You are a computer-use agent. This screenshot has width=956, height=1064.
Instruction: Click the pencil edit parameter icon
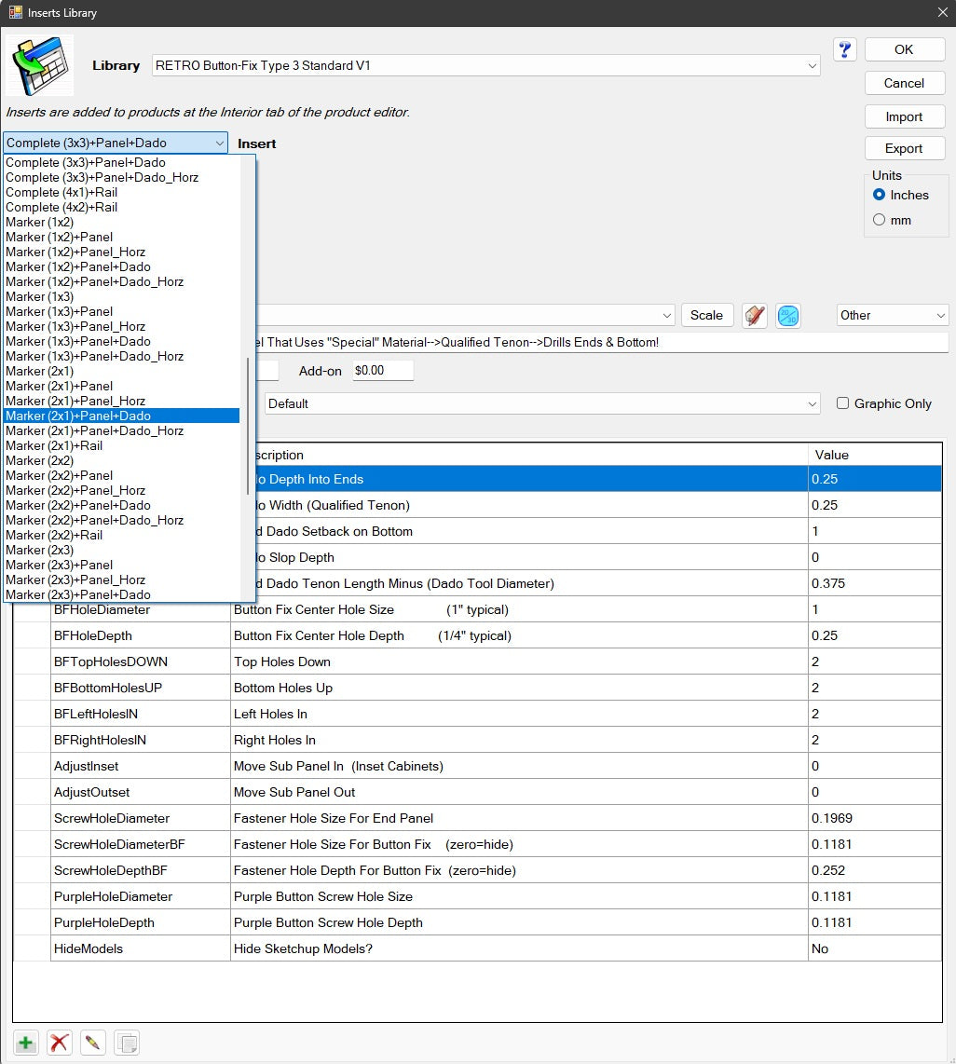pos(93,1043)
